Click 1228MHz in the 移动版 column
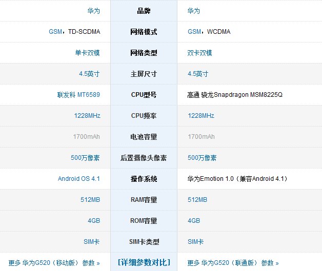 87,115
